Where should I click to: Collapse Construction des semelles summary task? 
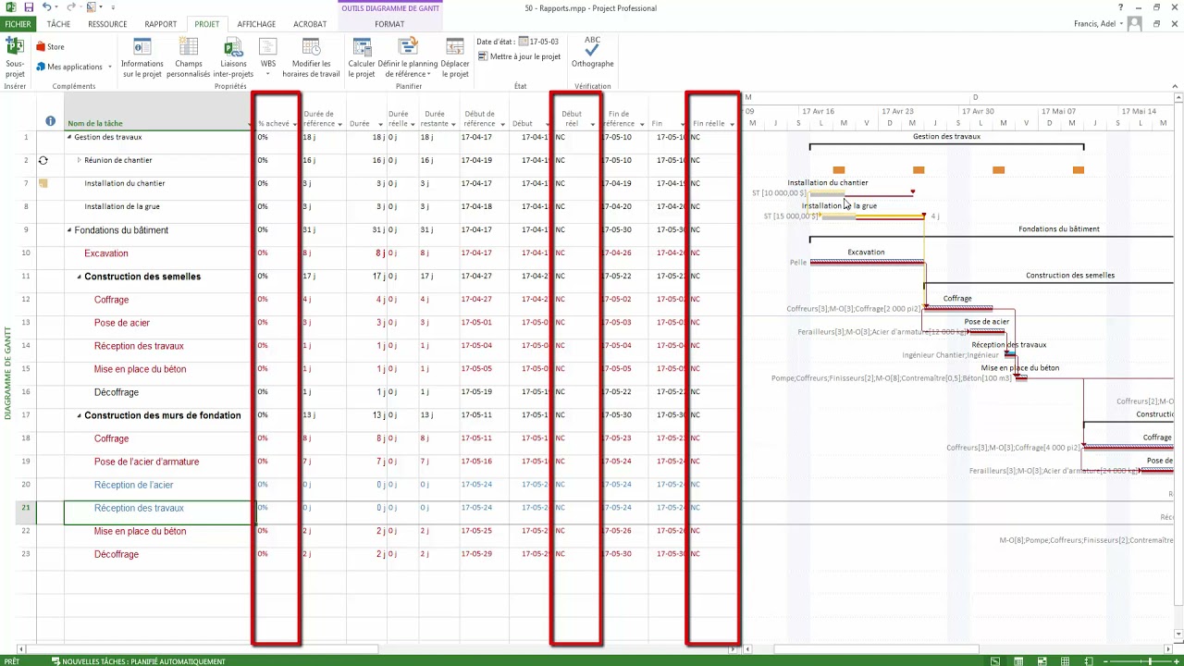(80, 277)
